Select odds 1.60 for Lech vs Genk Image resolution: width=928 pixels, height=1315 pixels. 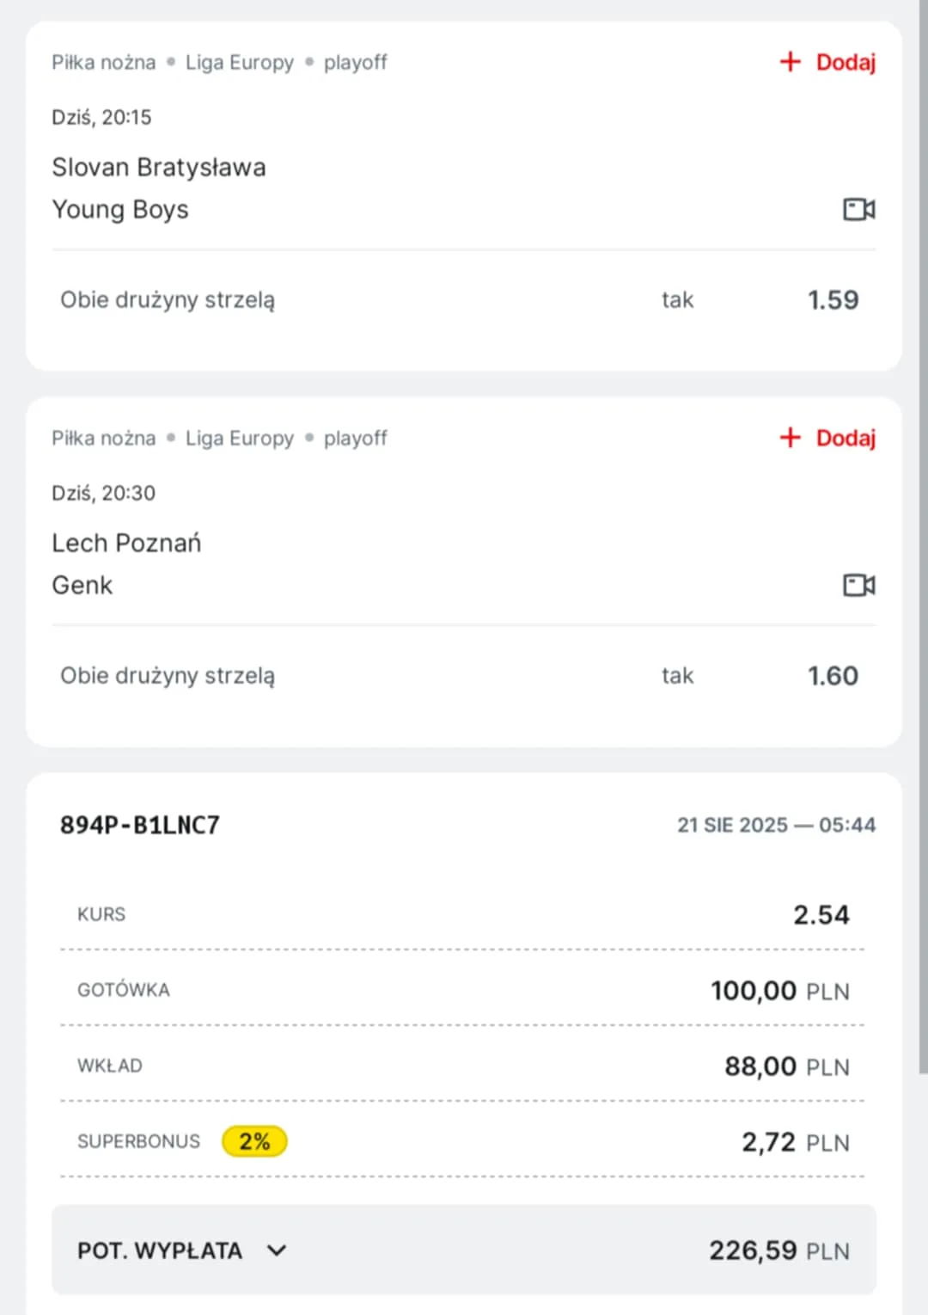point(833,675)
